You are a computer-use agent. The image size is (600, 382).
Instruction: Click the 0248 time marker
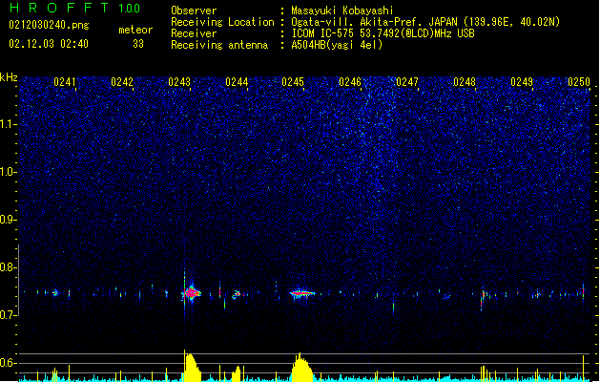465,82
